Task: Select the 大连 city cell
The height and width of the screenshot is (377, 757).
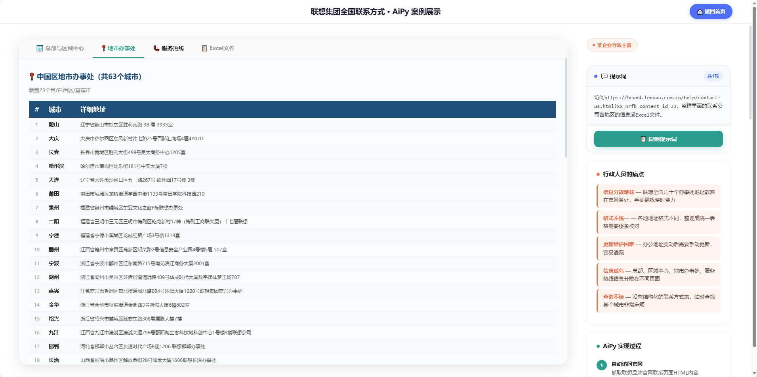Action: 54,180
